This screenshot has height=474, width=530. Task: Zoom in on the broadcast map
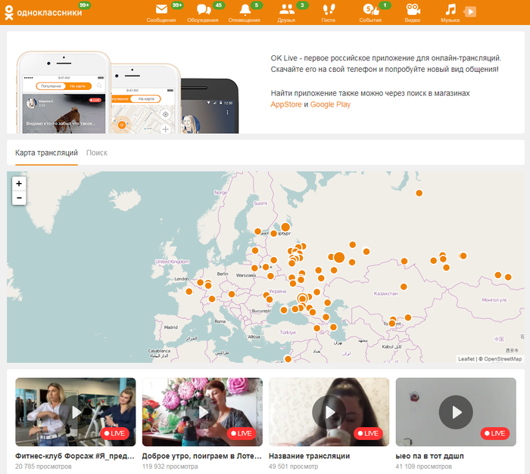[x=19, y=184]
